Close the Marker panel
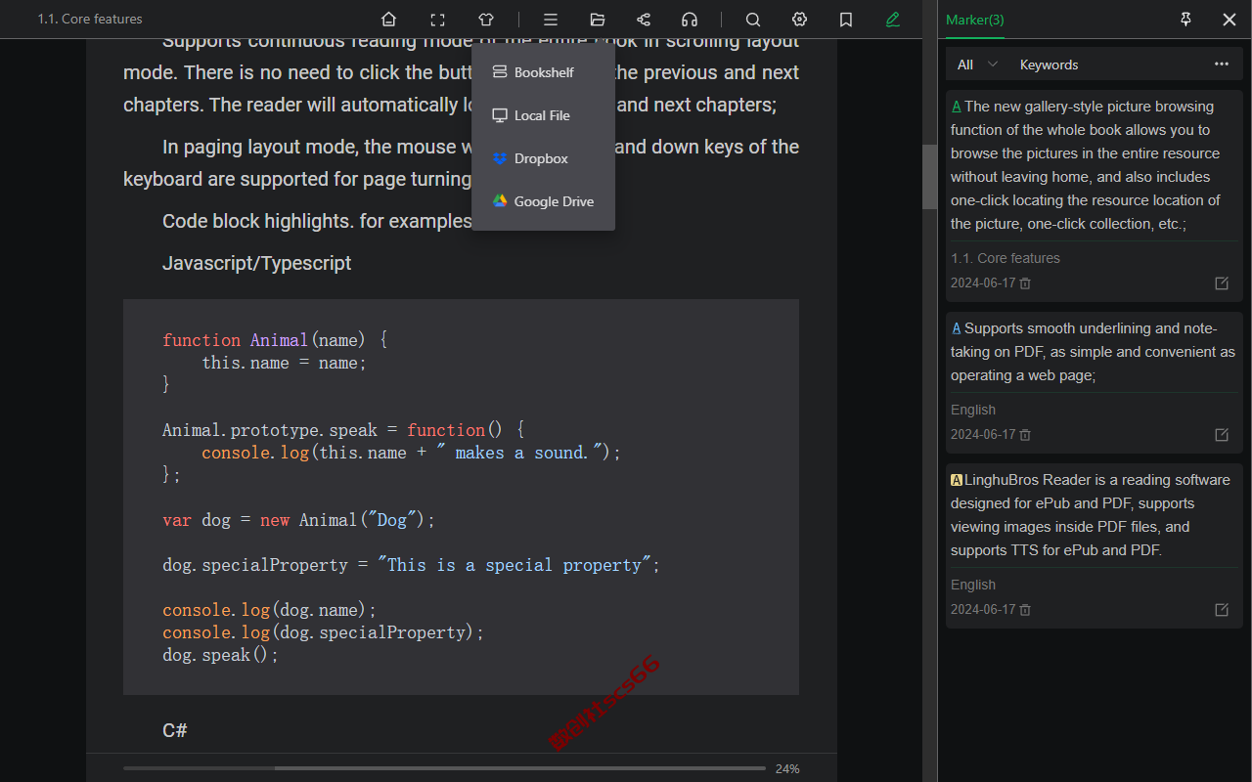Image resolution: width=1252 pixels, height=782 pixels. coord(1230,20)
